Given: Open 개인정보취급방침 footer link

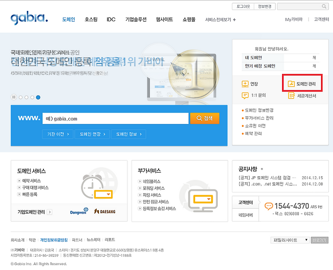Looking at the screenshot, I should pos(54,240).
